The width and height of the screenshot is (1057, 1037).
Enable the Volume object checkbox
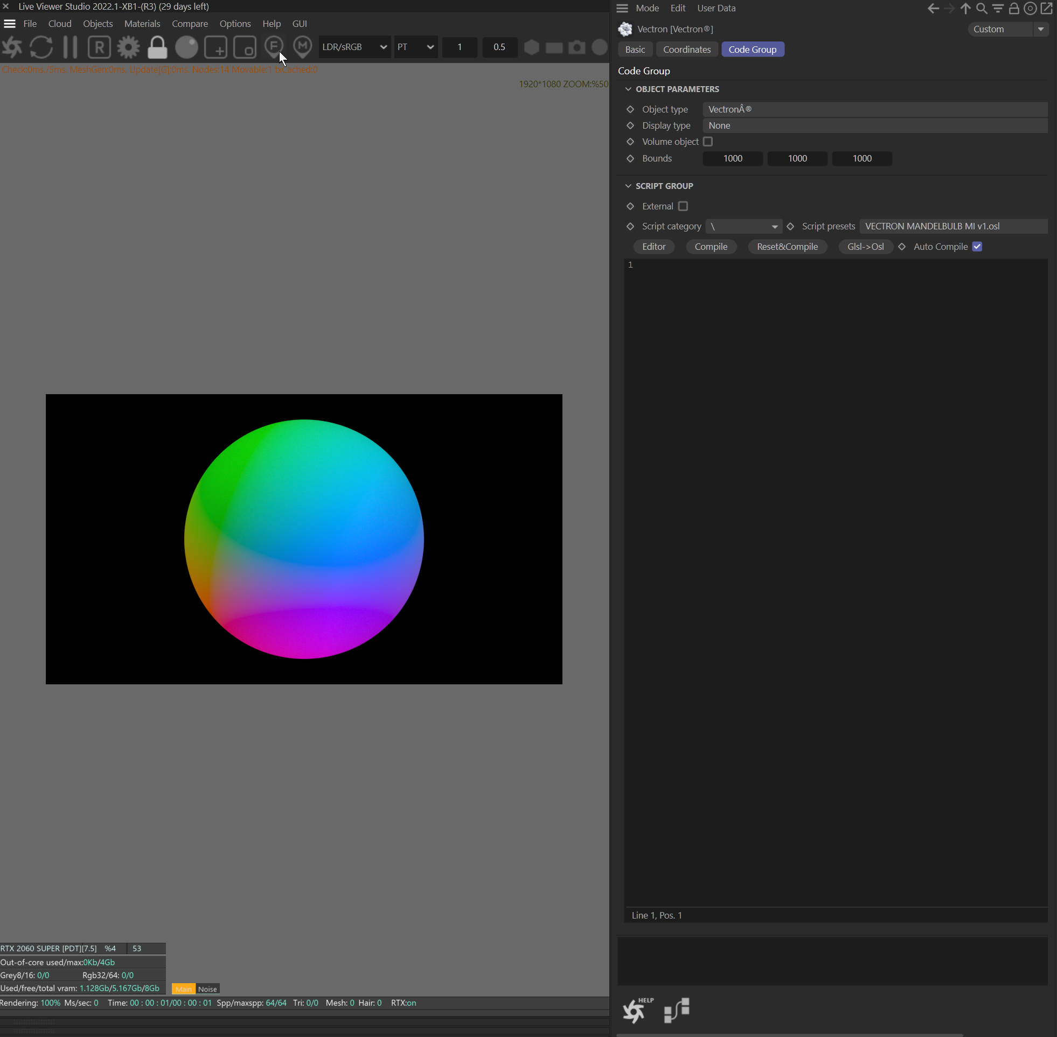pos(708,142)
